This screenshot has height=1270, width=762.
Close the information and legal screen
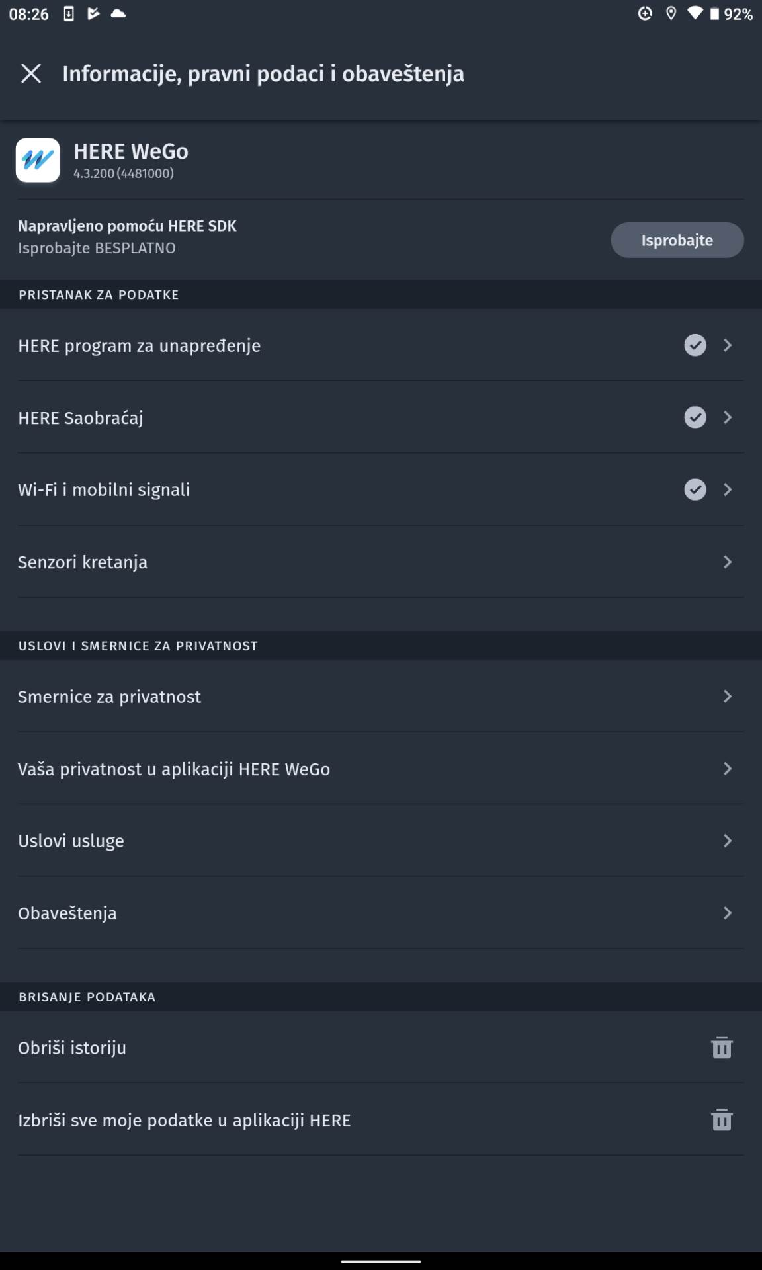coord(31,73)
